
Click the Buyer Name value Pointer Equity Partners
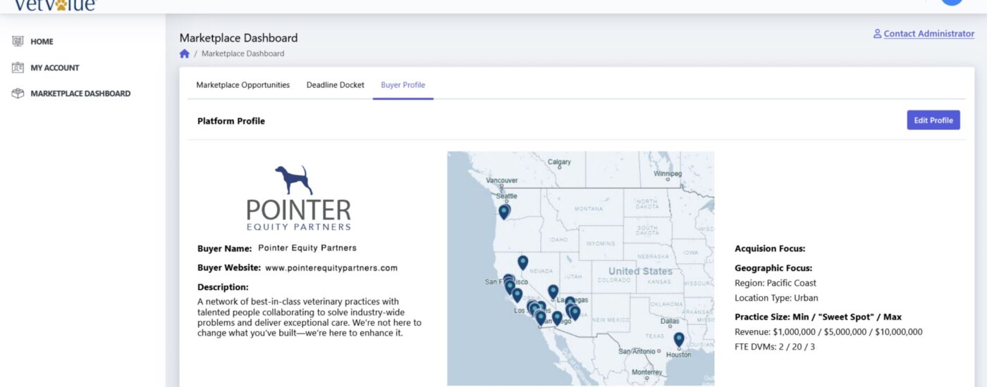(x=307, y=248)
